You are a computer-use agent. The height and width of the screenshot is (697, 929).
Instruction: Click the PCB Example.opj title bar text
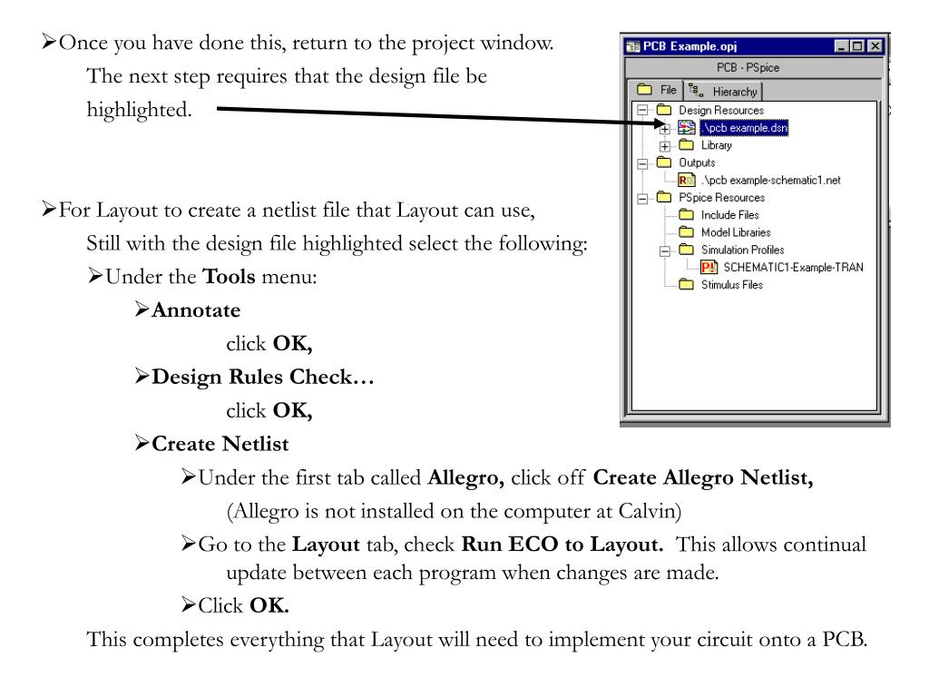pyautogui.click(x=689, y=46)
